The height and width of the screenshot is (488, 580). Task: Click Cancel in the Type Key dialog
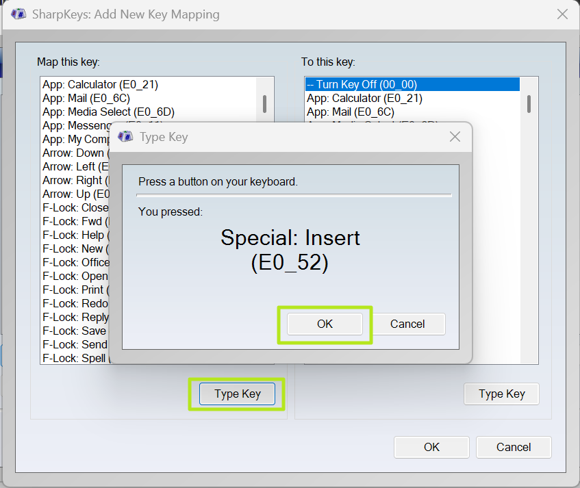(x=408, y=324)
